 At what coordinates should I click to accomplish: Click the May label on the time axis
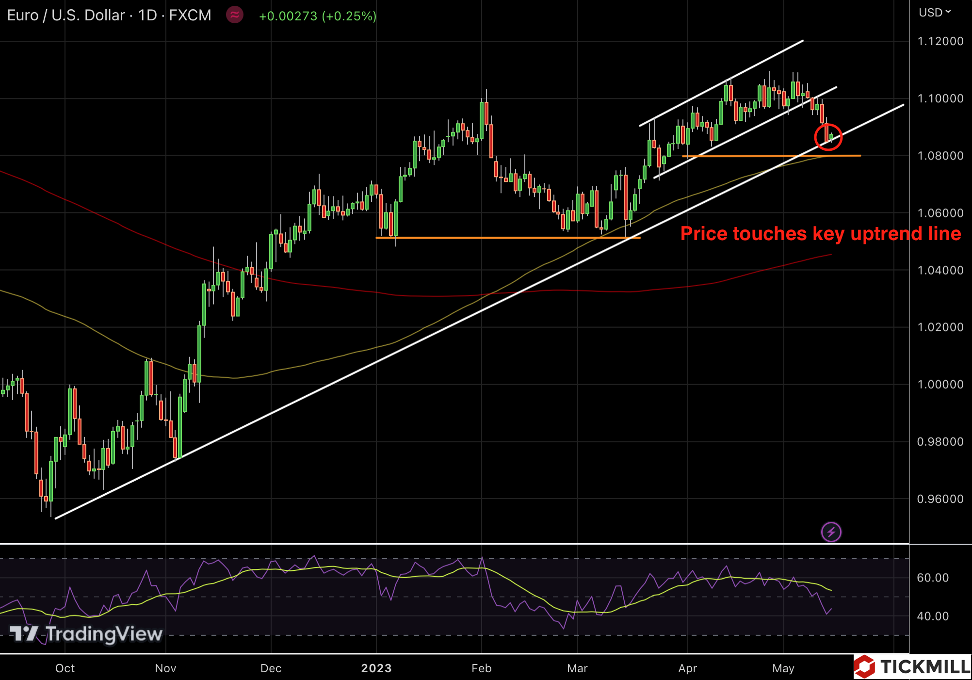(x=783, y=668)
